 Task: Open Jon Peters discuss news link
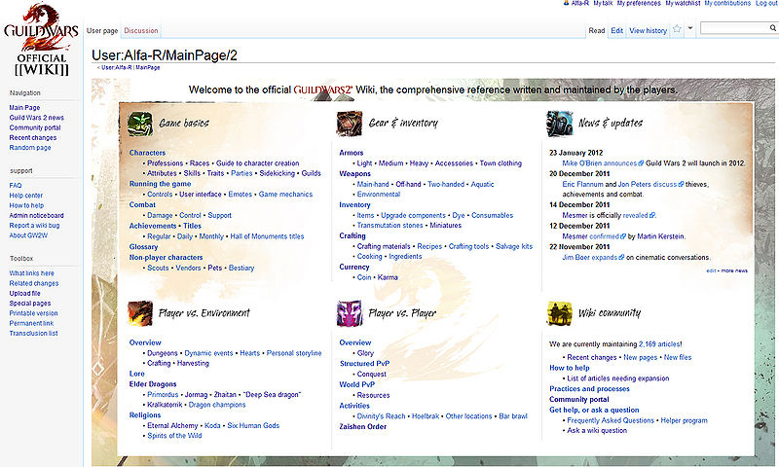(x=648, y=184)
